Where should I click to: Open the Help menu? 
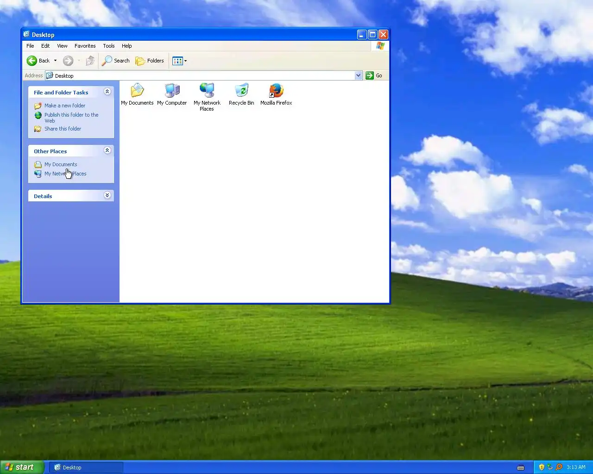tap(127, 46)
